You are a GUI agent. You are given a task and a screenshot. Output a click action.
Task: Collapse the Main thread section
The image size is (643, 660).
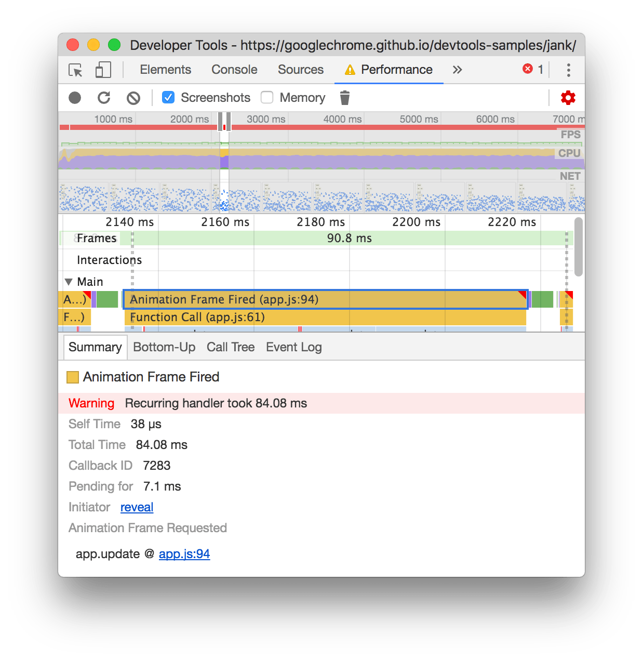pos(69,282)
